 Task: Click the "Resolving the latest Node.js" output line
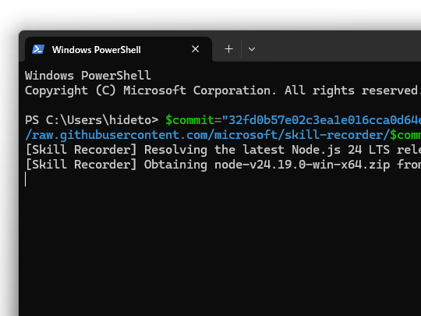tap(223, 150)
